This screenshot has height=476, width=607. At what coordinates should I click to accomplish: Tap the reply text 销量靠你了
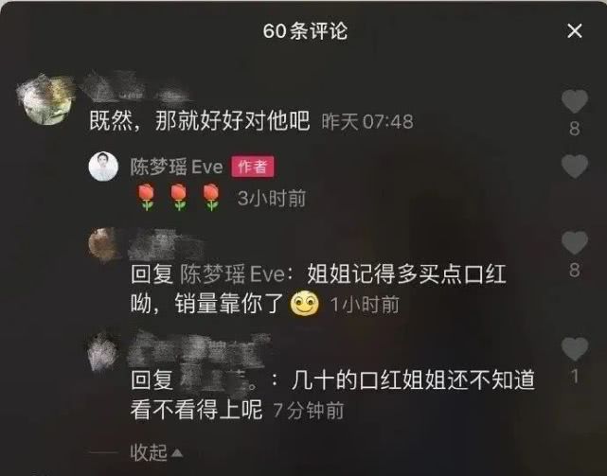click(229, 304)
